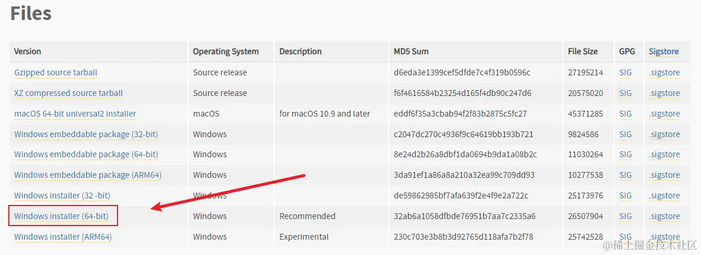This screenshot has height=255, width=701.
Task: Click the file size 26507904
Action: point(585,216)
